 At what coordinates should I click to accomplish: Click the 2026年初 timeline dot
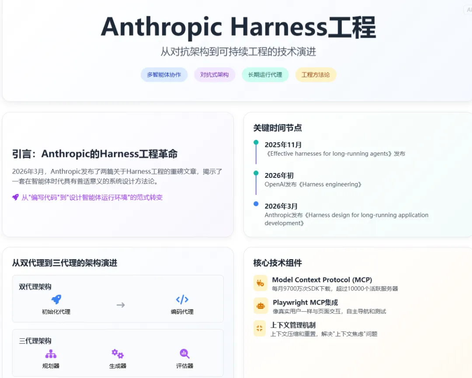pyautogui.click(x=256, y=173)
